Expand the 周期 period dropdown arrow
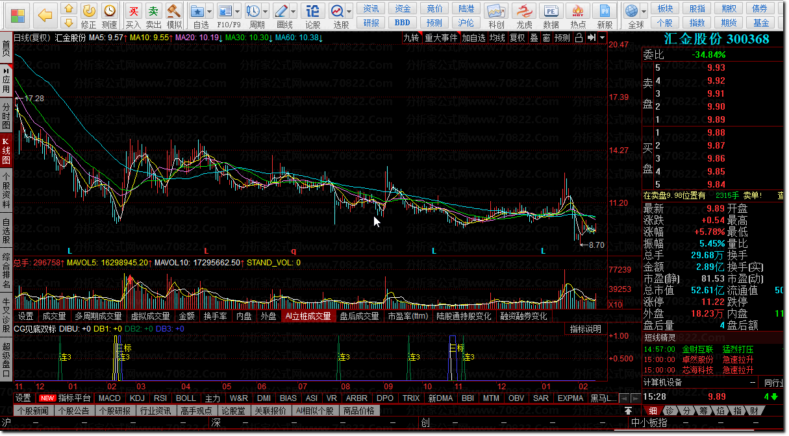Image resolution: width=789 pixels, height=436 pixels. pyautogui.click(x=266, y=11)
